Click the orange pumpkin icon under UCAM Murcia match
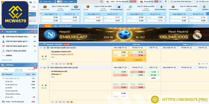This screenshot has width=209, height=104. pyautogui.click(x=71, y=102)
